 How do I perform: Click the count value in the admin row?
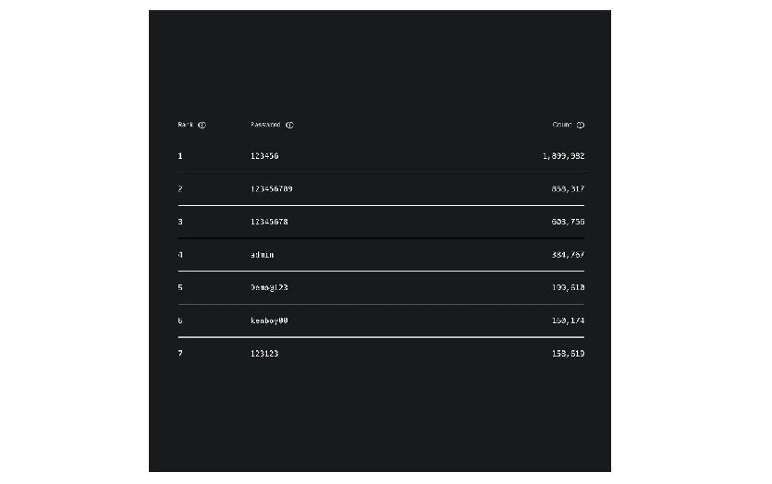(568, 255)
